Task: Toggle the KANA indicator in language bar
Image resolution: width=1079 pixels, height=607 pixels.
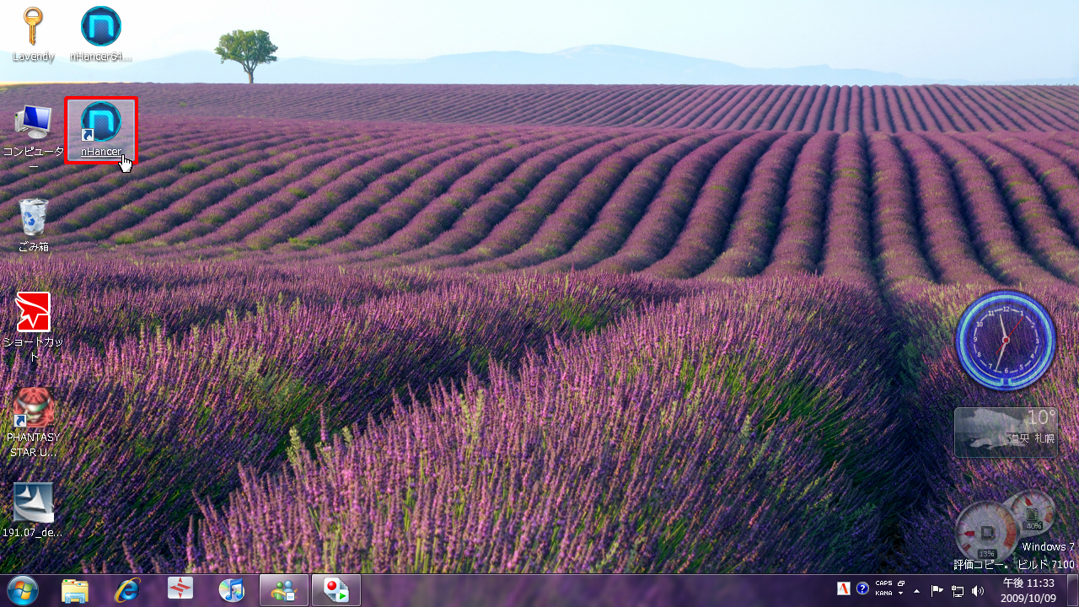Action: click(x=883, y=593)
